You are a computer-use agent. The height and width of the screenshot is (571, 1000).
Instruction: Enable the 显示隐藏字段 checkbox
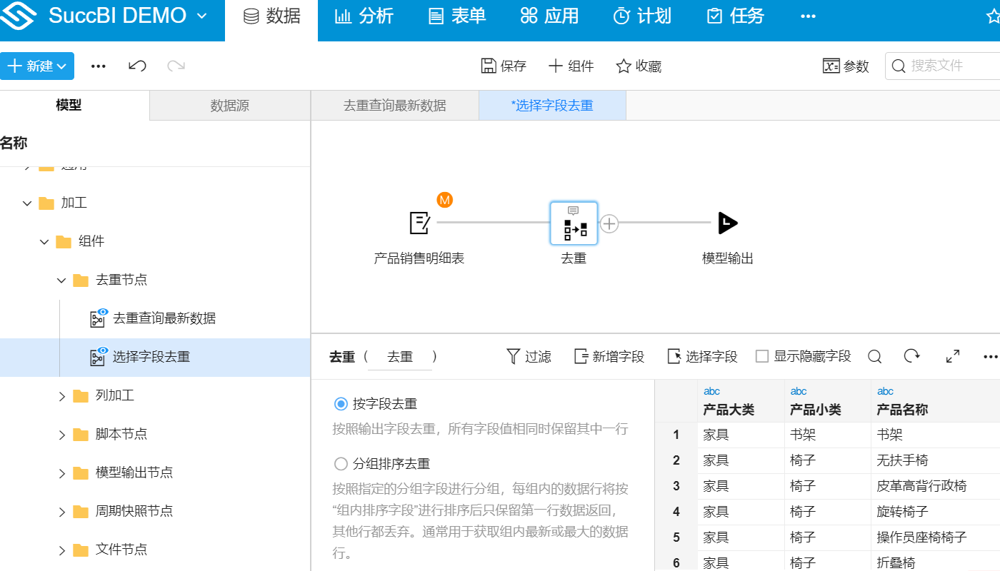pyautogui.click(x=761, y=355)
